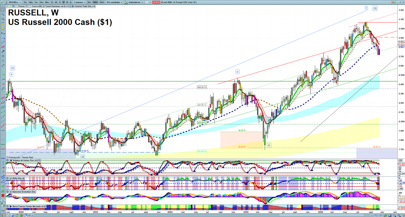This screenshot has width=405, height=217.
Task: Select the arrow cursor tool
Action: point(3,10)
